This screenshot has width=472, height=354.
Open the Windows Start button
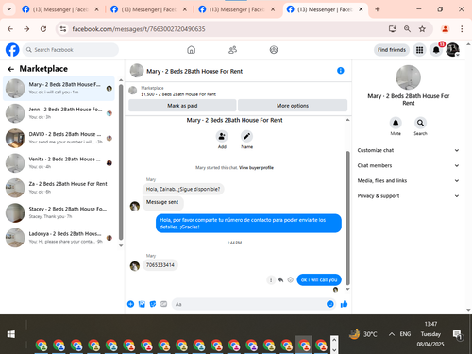[11, 334]
